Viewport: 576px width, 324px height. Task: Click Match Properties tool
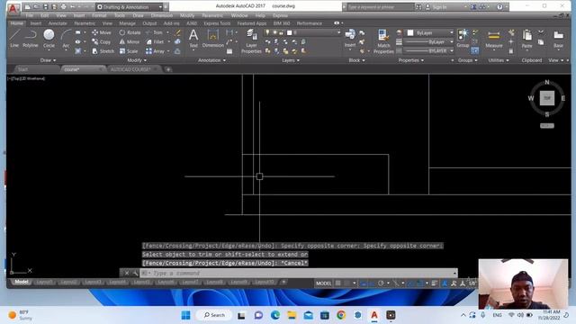point(383,41)
